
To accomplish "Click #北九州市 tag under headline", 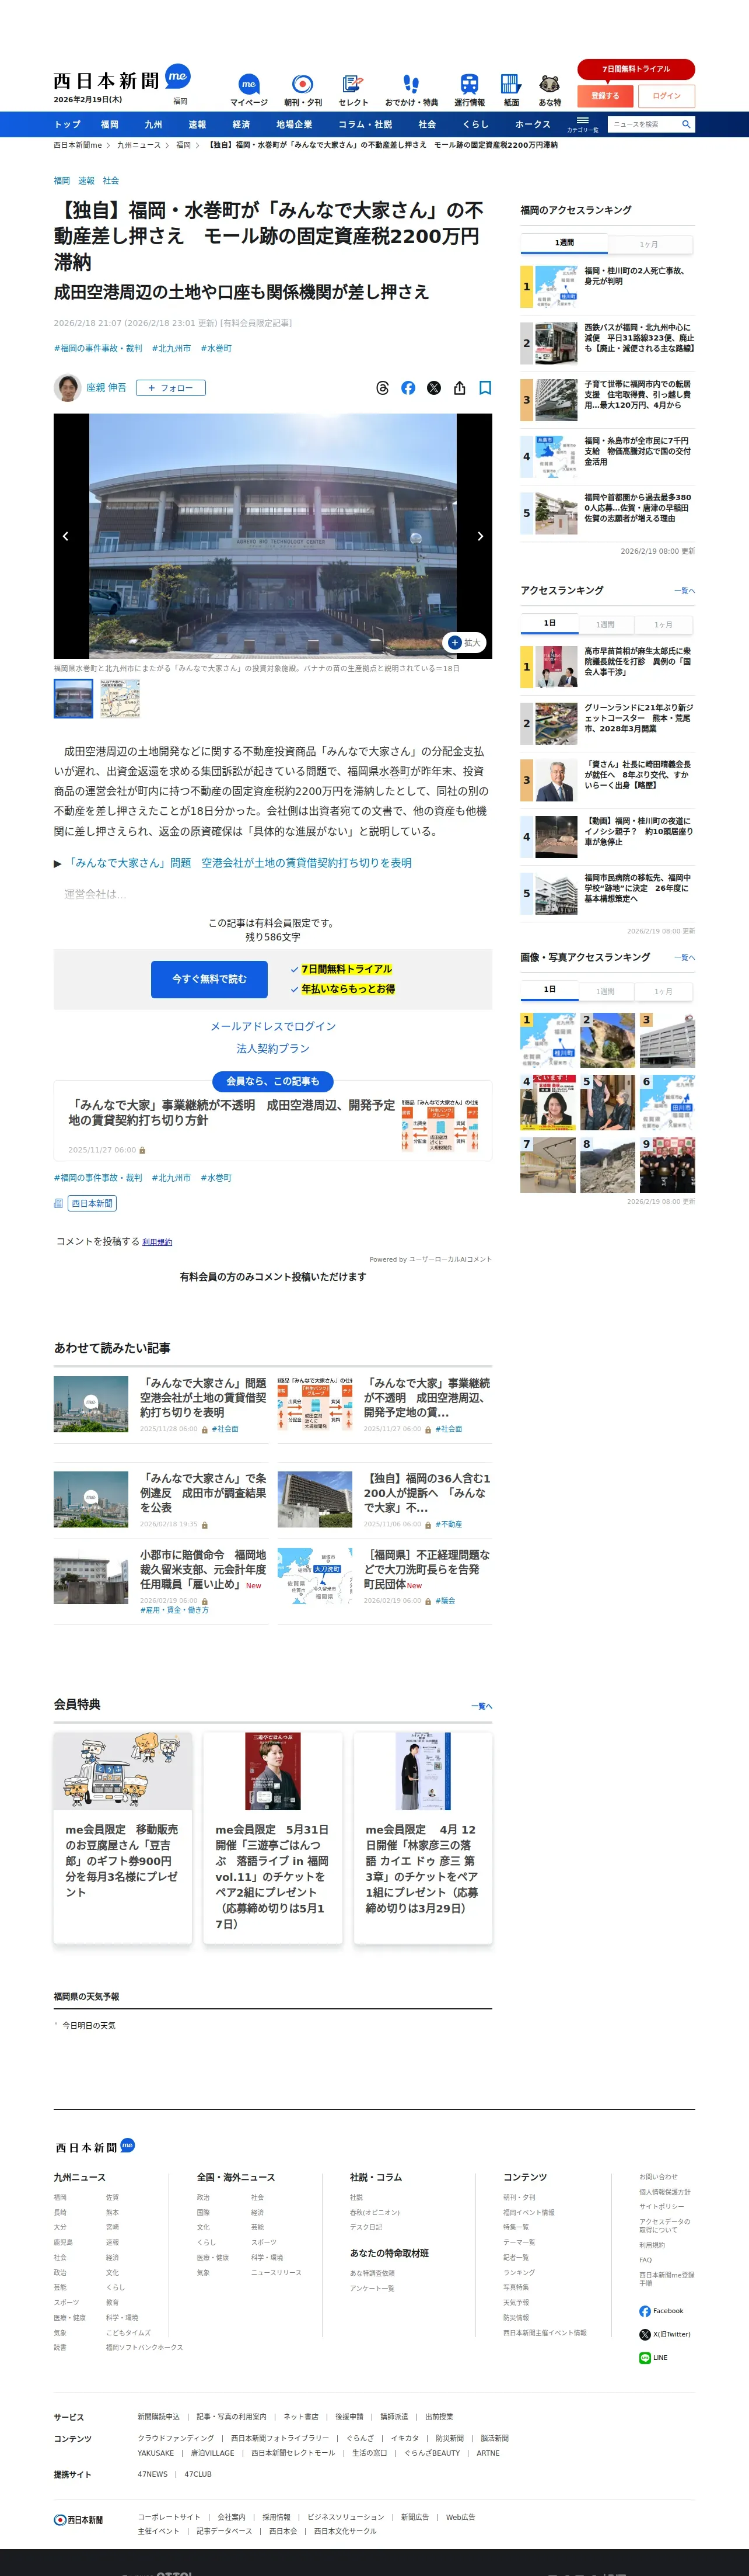I will click(171, 348).
